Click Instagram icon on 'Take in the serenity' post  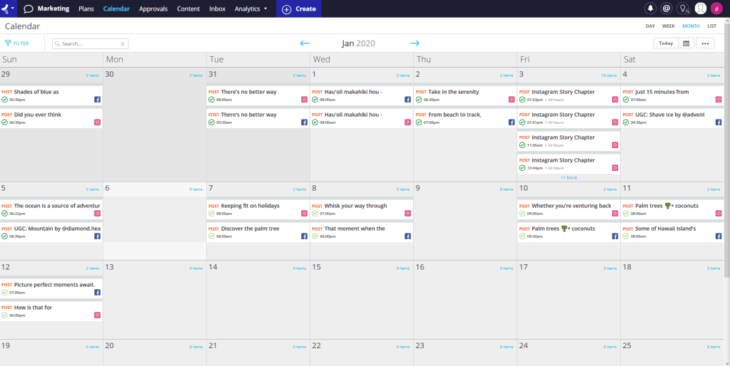(x=511, y=100)
